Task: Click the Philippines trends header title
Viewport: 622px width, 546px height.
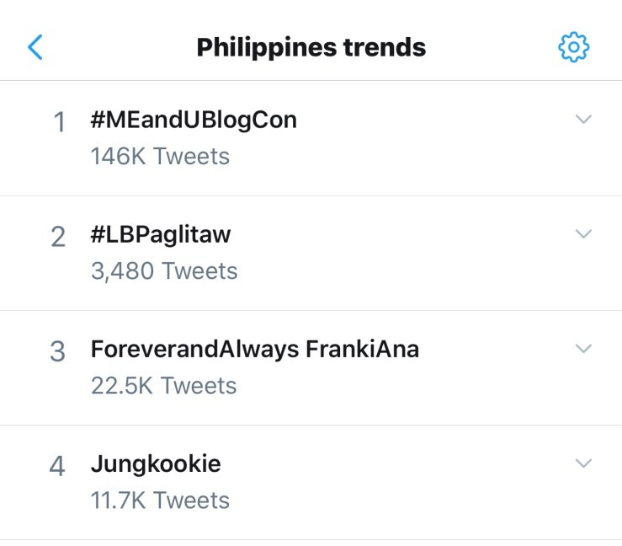Action: pyautogui.click(x=311, y=47)
